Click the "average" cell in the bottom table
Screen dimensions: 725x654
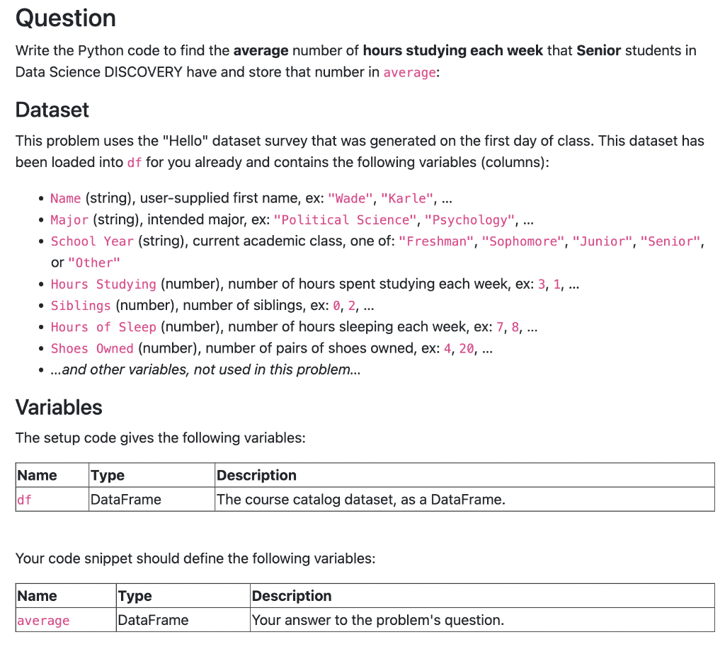coord(43,621)
